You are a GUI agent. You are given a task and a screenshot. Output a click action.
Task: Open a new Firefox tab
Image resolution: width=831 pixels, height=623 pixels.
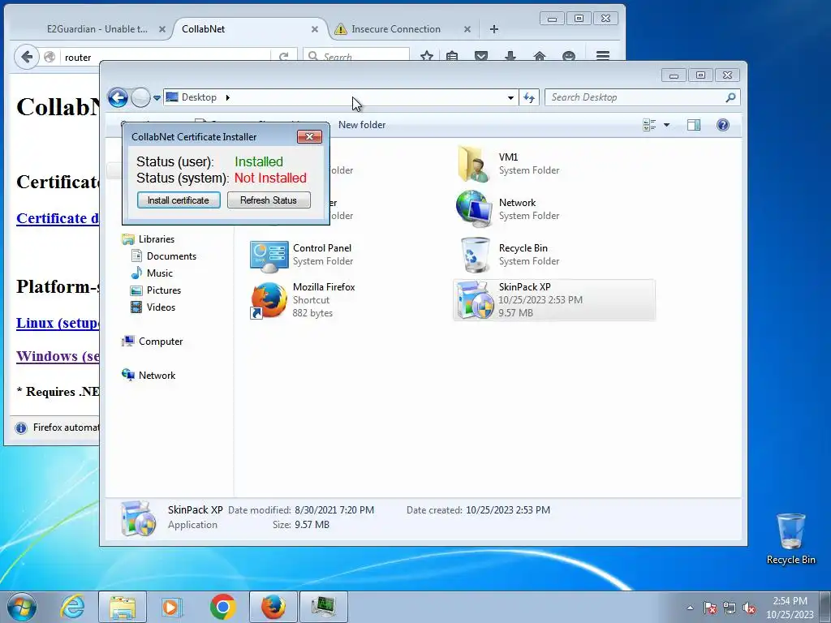click(x=494, y=30)
